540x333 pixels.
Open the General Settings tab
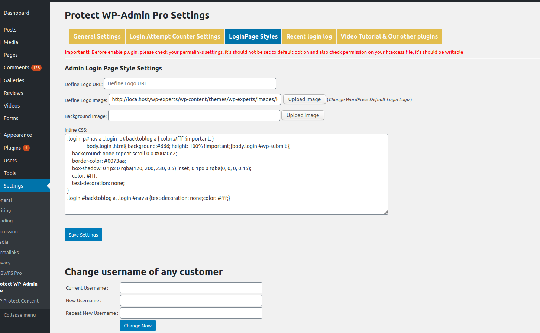pyautogui.click(x=97, y=36)
